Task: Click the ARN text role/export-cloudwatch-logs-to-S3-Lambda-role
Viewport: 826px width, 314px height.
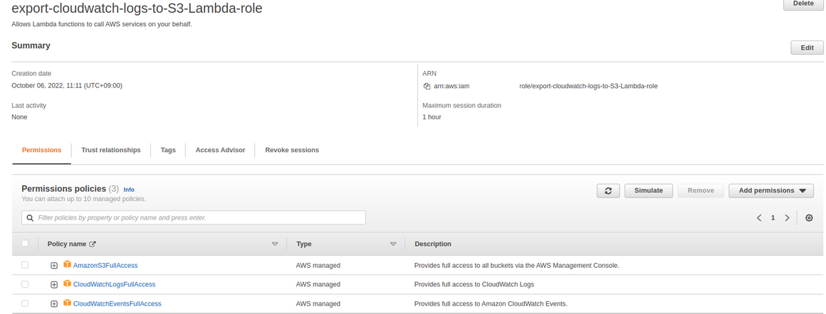Action: coord(588,86)
